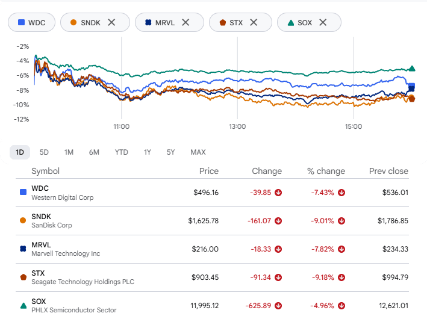The image size is (427, 325).
Task: Click the down arrow beside -625.89
Action: coord(278,306)
